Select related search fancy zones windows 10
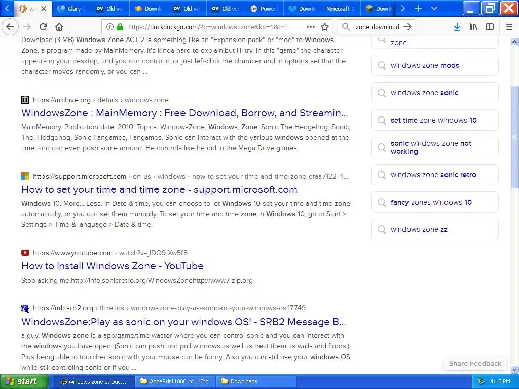This screenshot has width=519, height=389. pos(434,202)
